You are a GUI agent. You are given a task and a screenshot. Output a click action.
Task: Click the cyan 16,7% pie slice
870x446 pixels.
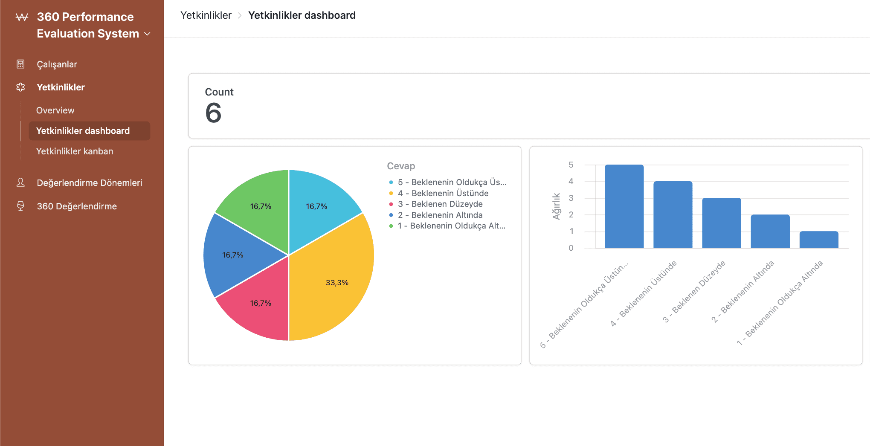[x=316, y=206]
